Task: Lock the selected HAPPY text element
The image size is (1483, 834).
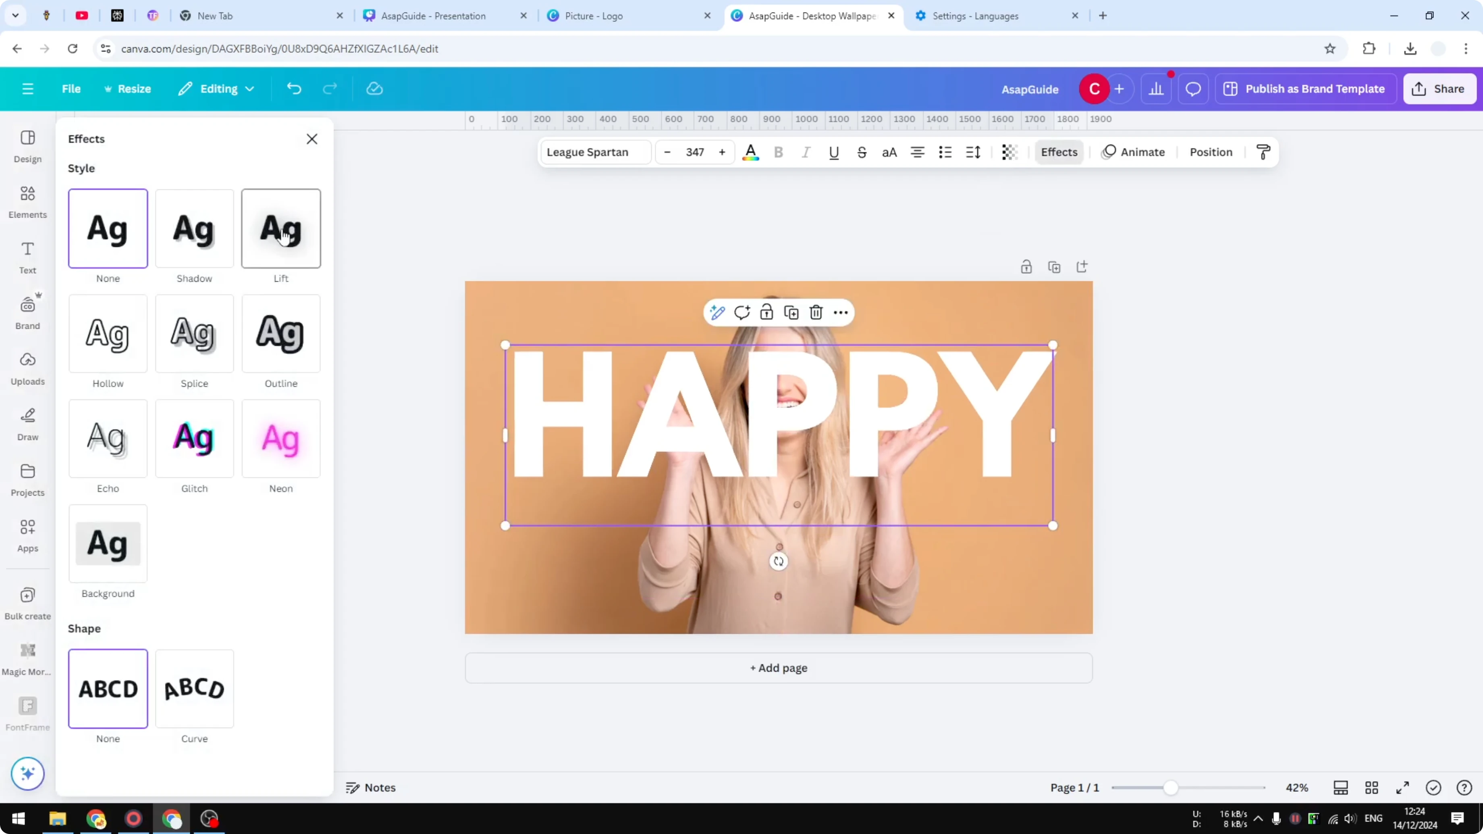Action: 766,312
